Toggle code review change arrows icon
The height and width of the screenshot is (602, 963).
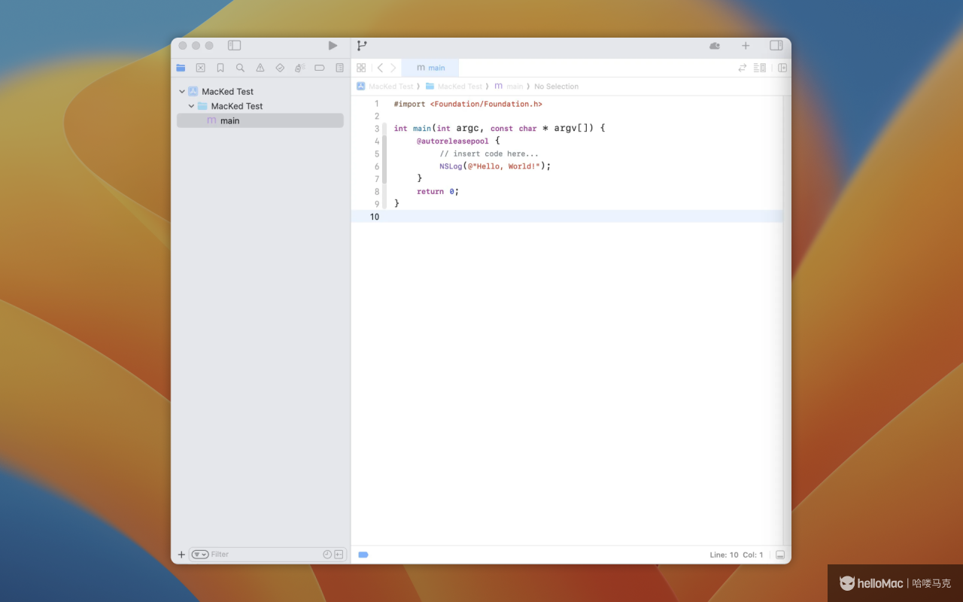coord(742,68)
